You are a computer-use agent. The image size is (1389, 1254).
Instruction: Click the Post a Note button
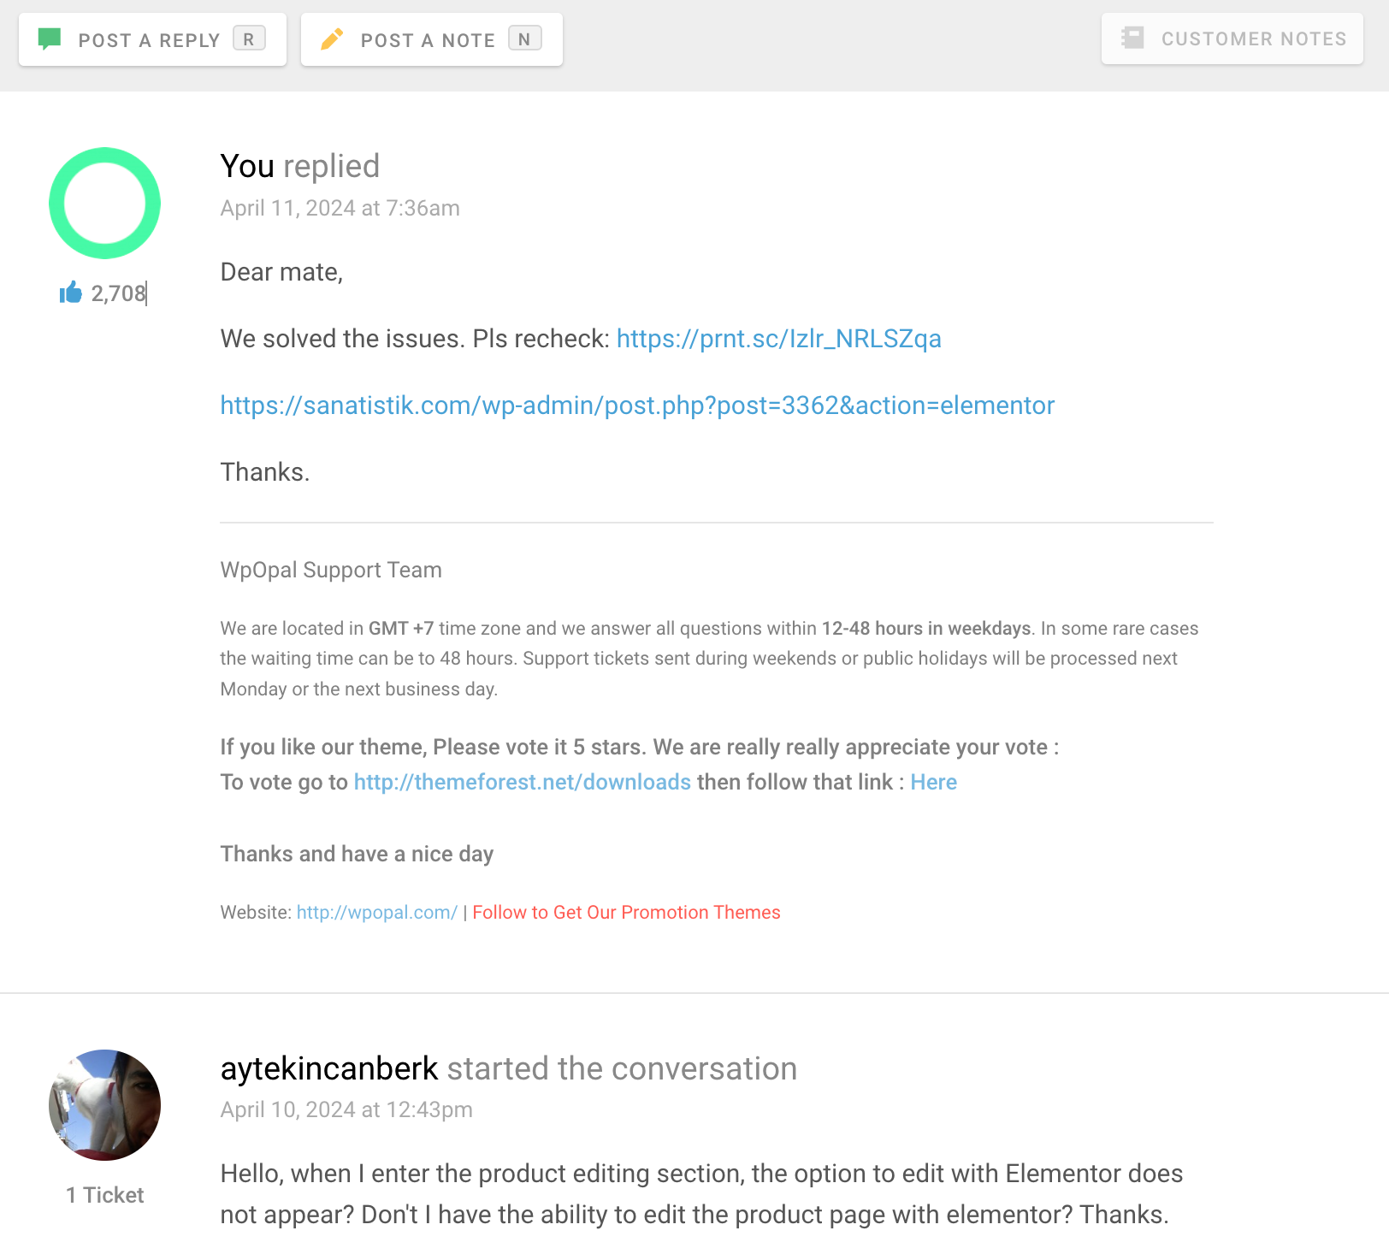[x=431, y=39]
